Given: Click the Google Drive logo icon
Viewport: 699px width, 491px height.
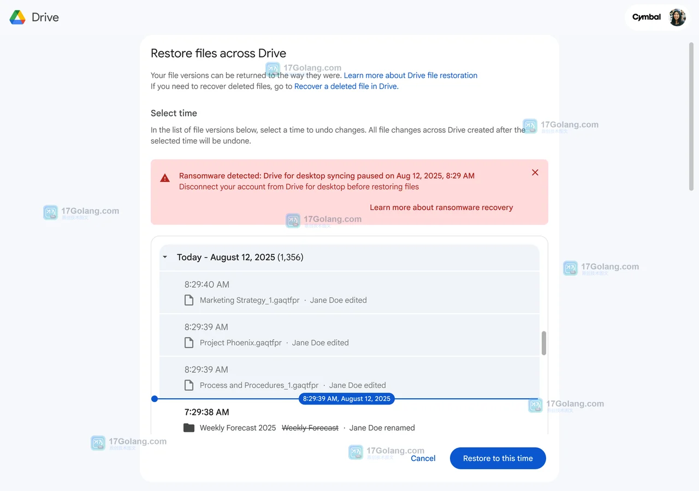Looking at the screenshot, I should (17, 17).
